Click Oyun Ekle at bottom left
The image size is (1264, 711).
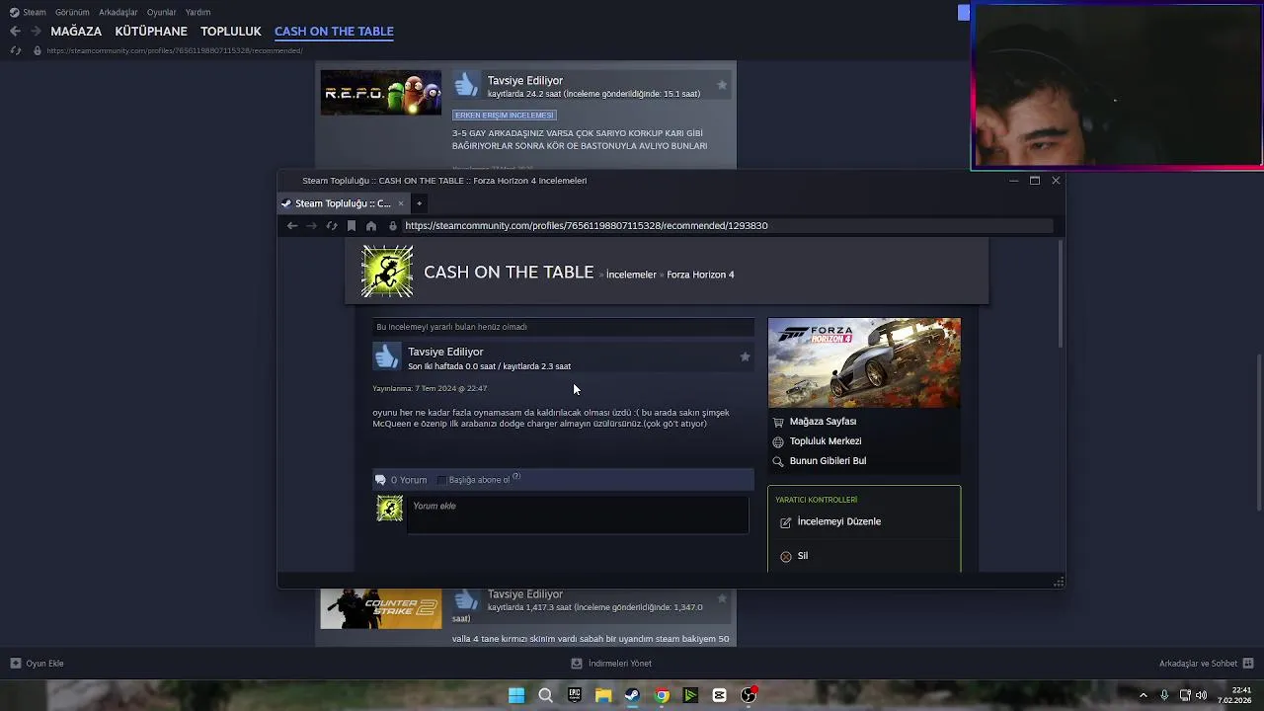pos(37,664)
